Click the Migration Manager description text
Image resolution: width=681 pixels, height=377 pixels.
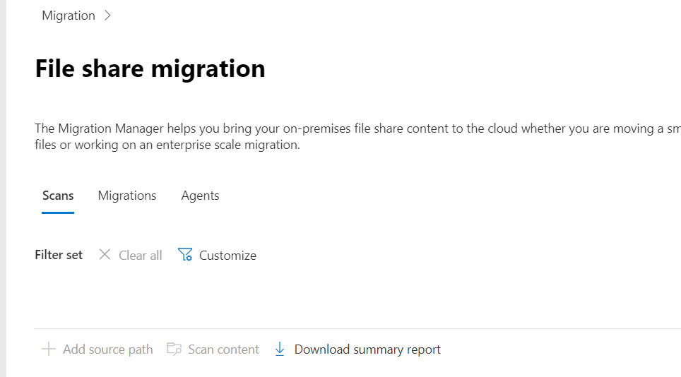click(x=358, y=136)
